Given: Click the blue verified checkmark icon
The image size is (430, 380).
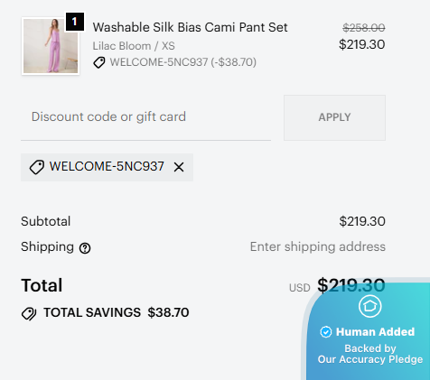Looking at the screenshot, I should tap(326, 332).
